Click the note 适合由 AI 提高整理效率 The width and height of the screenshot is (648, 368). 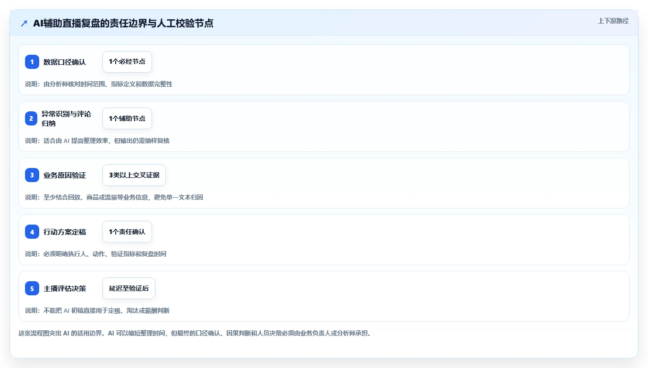click(x=97, y=141)
